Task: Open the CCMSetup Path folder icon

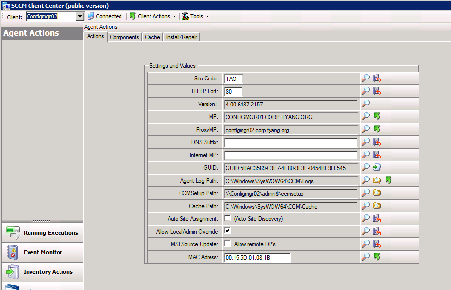Action: [377, 193]
